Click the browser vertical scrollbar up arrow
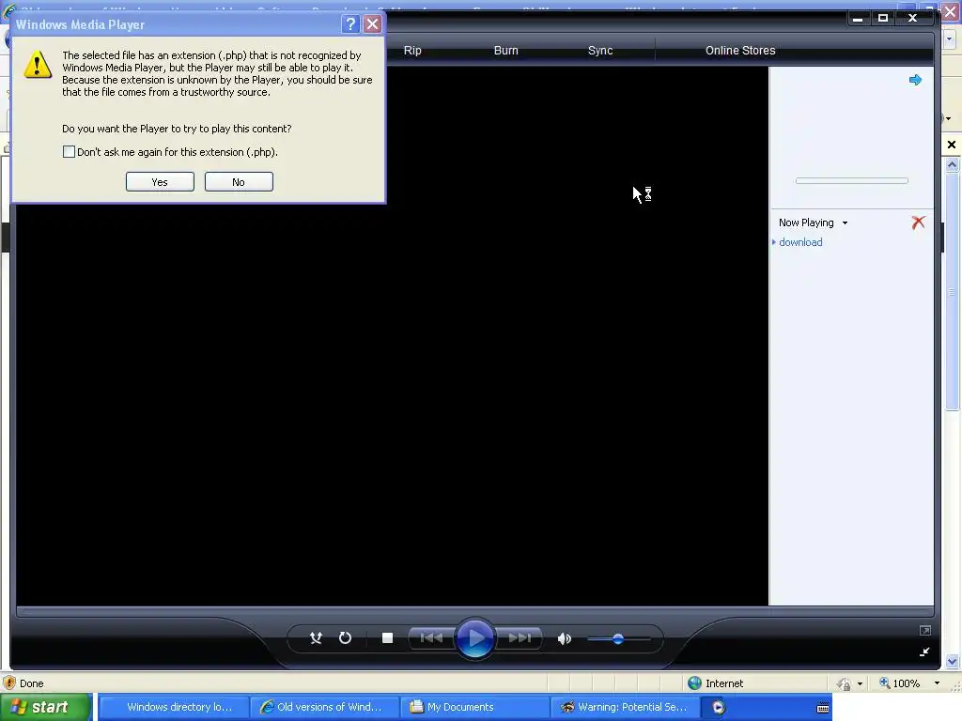962x721 pixels. click(x=953, y=164)
